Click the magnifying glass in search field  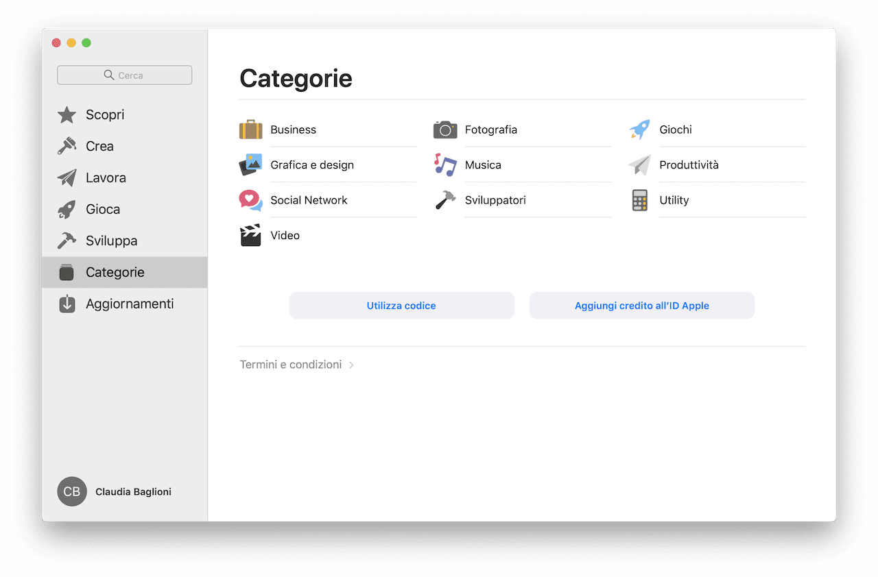click(x=109, y=75)
